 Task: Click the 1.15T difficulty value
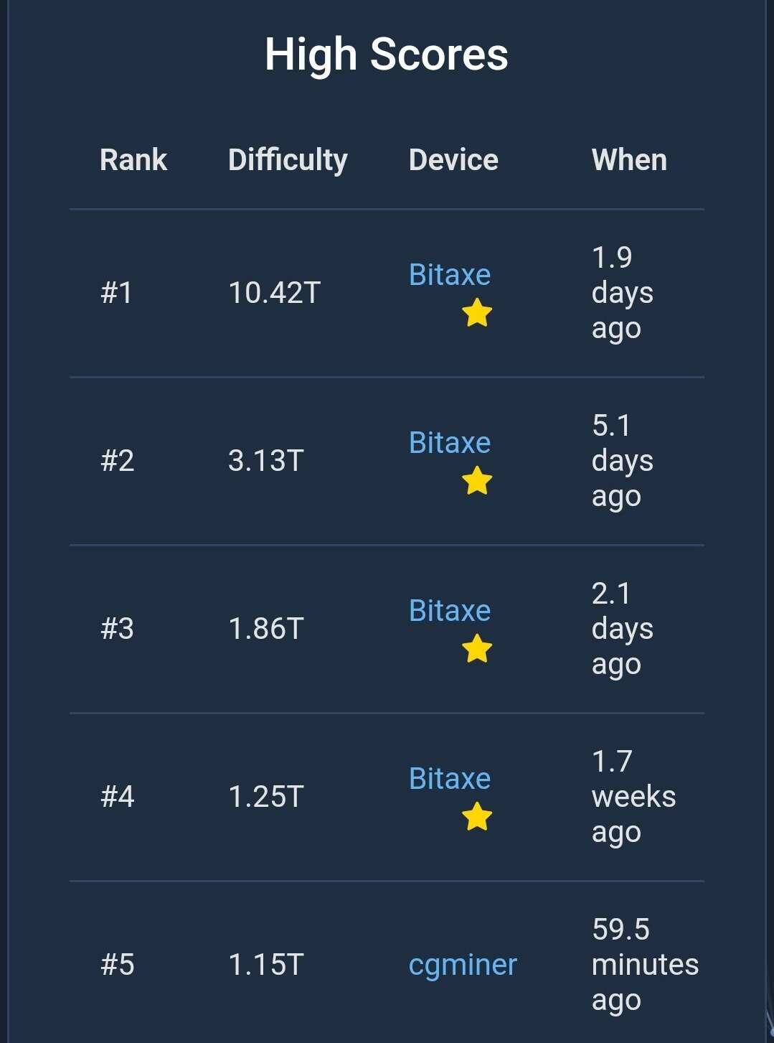click(x=266, y=965)
